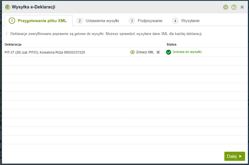Select the PIT-37 Kowalska Róża declaration row
Viewport: 249px width, 165px height.
pos(45,52)
